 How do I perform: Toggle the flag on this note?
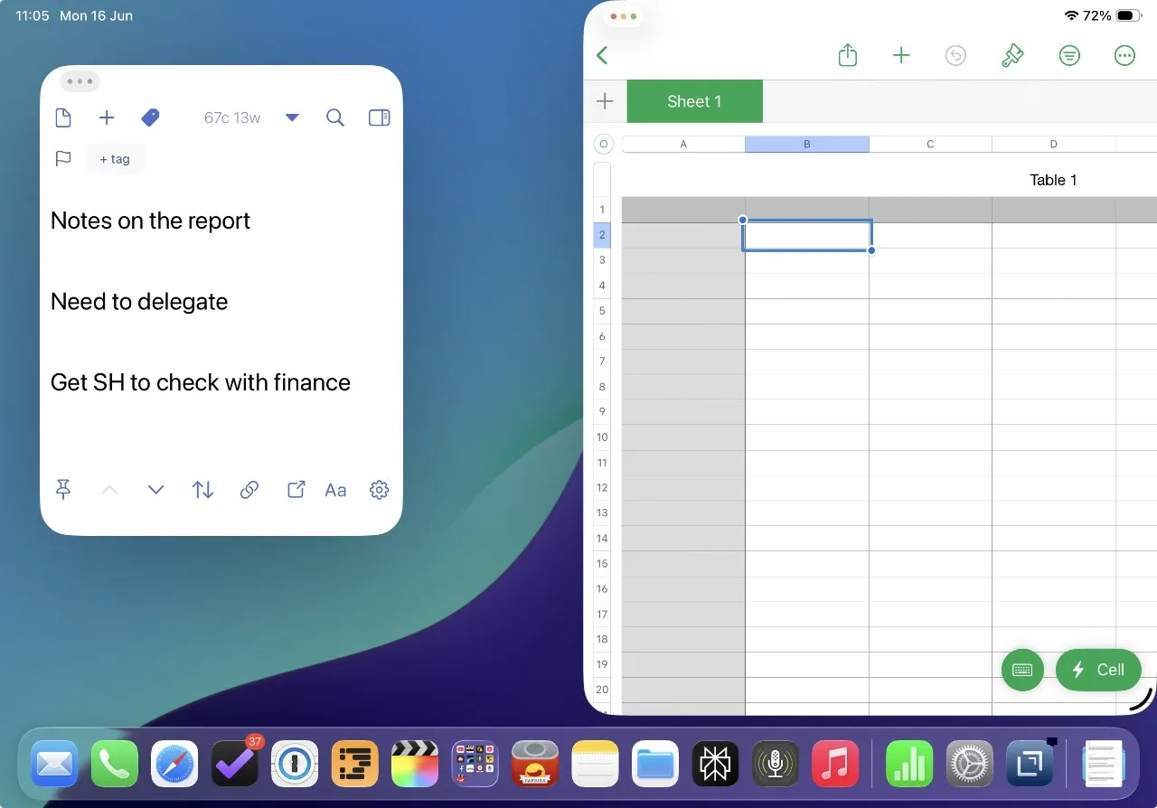coord(63,159)
